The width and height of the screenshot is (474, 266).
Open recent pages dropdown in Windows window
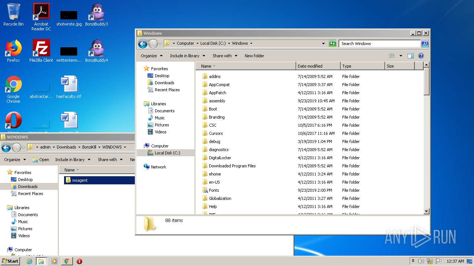(x=160, y=44)
